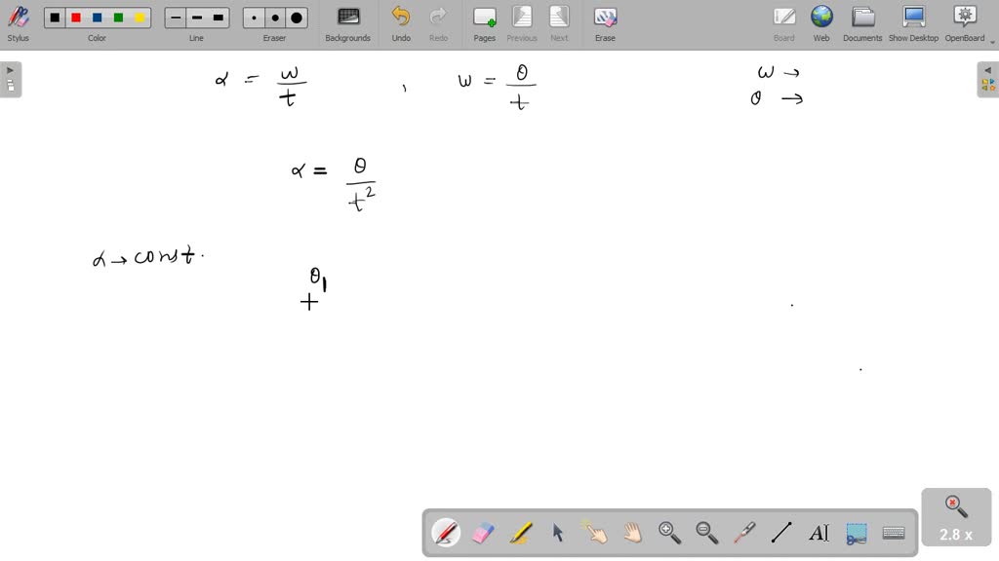
Task: Open the virtual keyboard
Action: click(x=893, y=533)
